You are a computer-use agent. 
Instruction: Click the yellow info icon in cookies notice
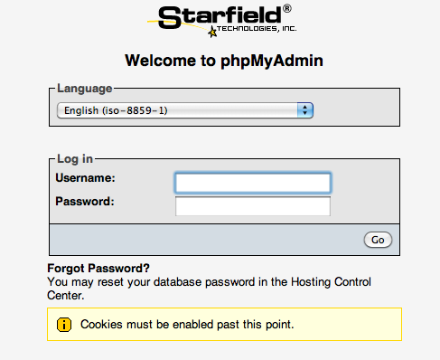(x=64, y=325)
